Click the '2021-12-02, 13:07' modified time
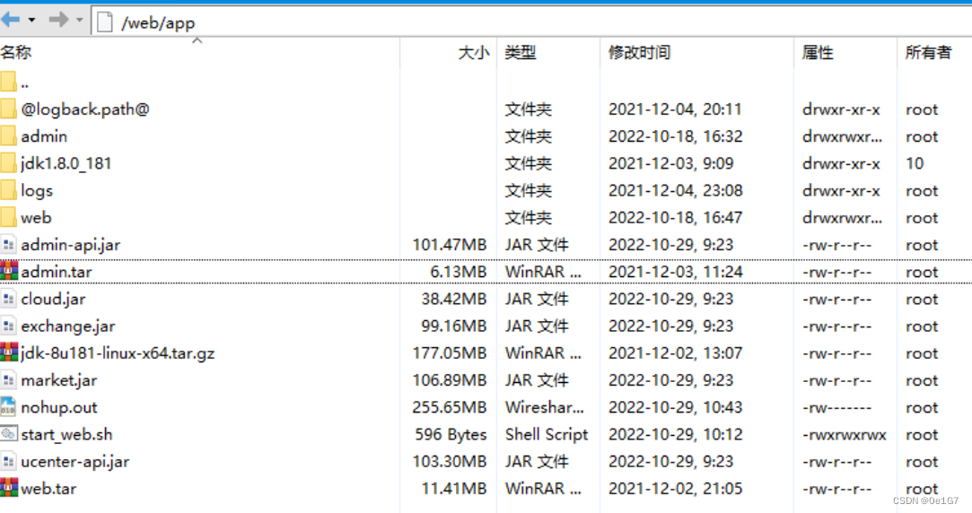 (676, 353)
